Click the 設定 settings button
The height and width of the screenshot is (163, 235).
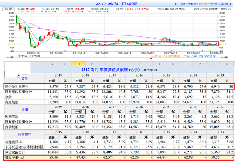[8, 9]
